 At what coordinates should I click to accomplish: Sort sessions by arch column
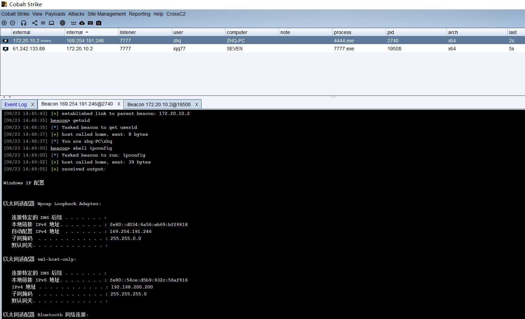pyautogui.click(x=477, y=32)
